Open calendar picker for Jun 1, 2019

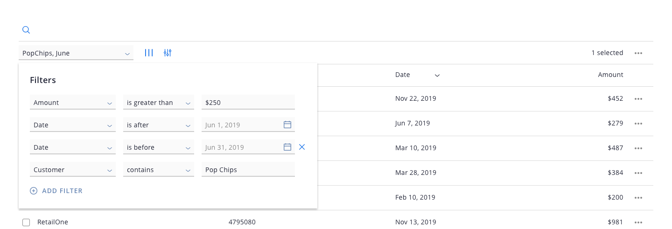coord(287,125)
